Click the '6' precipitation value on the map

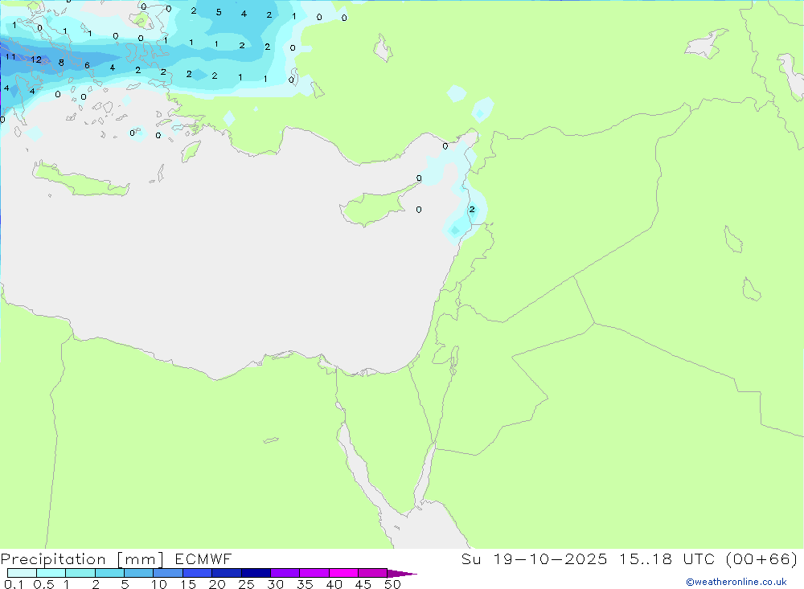pyautogui.click(x=87, y=65)
